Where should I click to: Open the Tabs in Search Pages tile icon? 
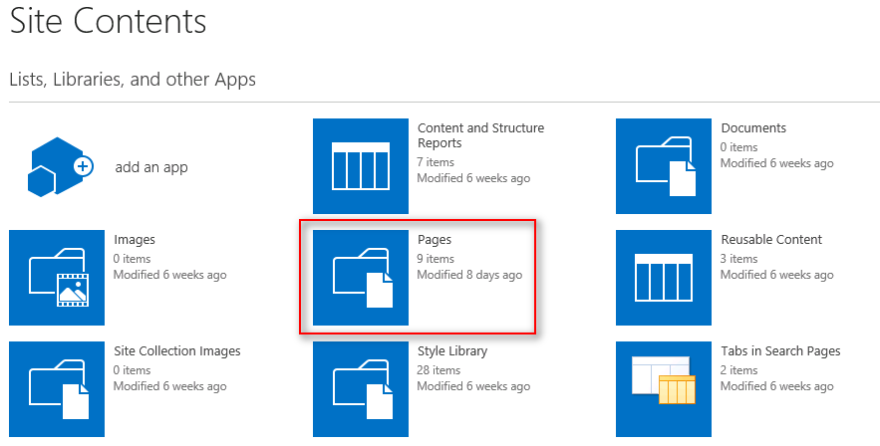[664, 389]
